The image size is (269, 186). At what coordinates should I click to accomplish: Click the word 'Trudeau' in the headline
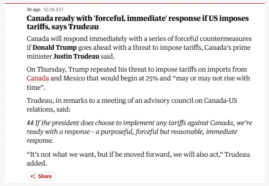[x=84, y=27]
